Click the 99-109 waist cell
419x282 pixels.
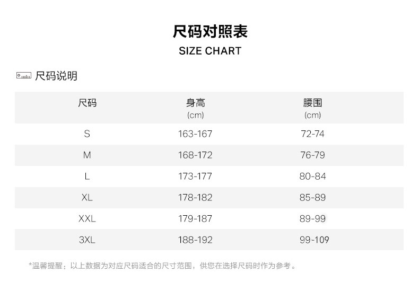(314, 240)
